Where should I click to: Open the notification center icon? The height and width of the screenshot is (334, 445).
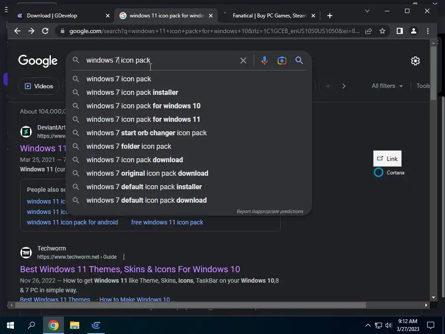coord(431,325)
